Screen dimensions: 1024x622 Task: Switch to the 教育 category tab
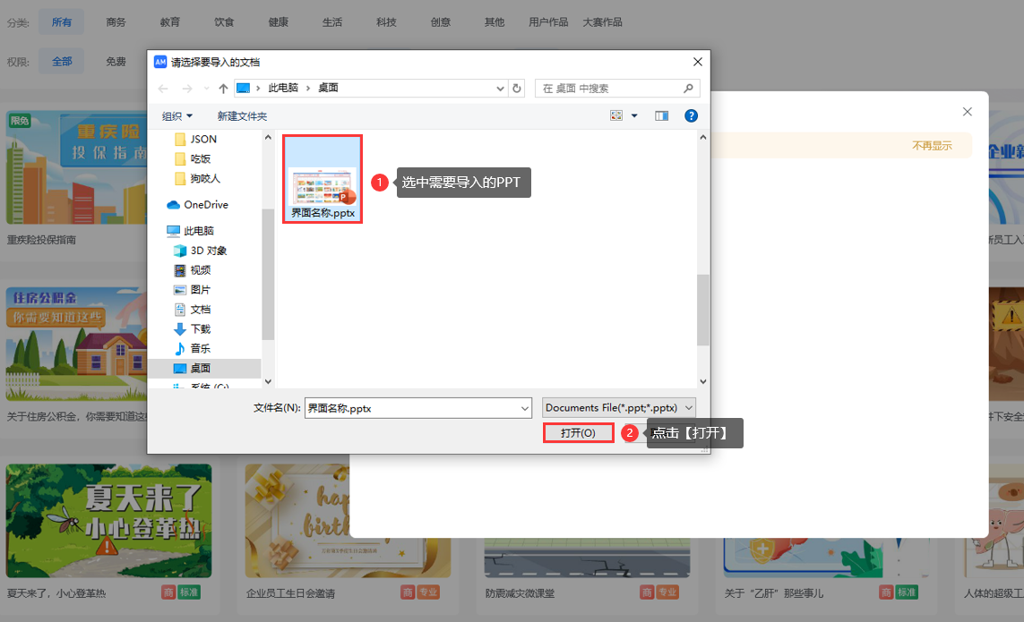tap(169, 21)
